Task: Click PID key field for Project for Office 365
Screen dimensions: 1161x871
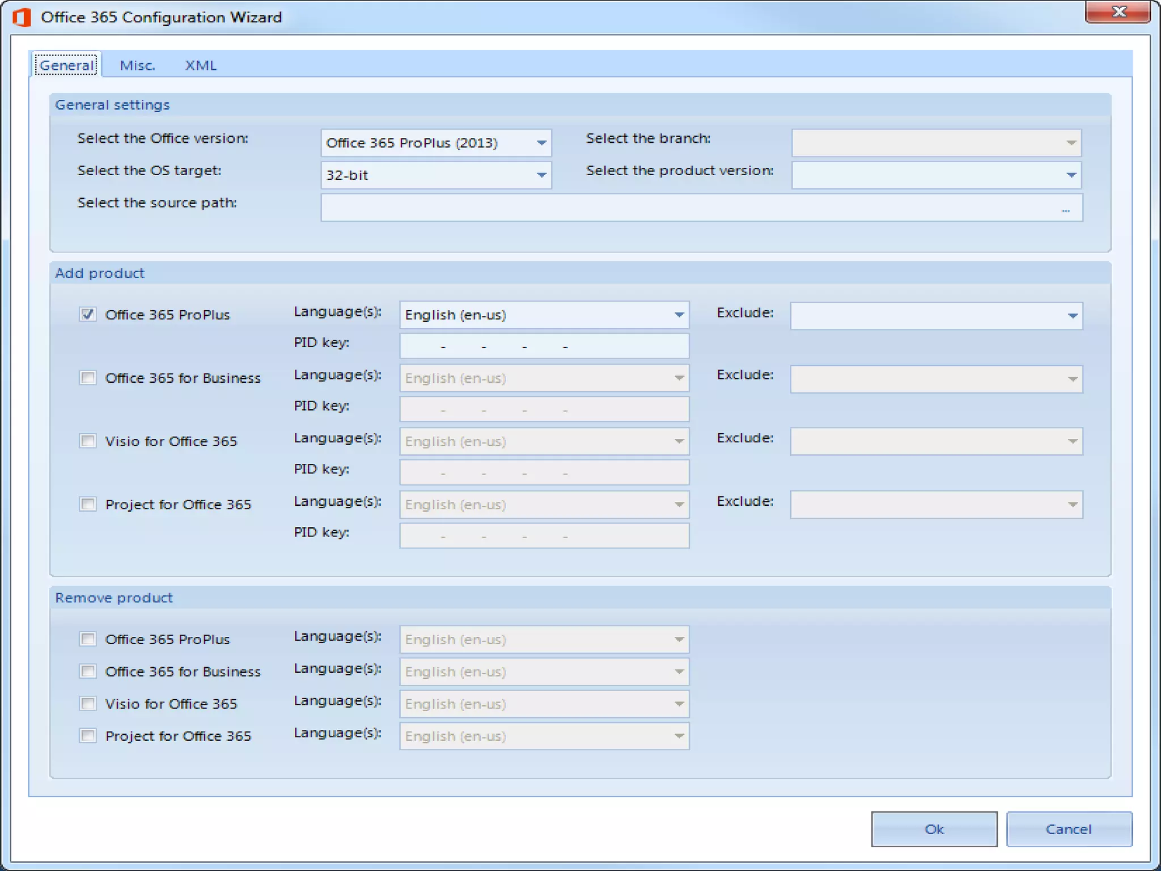Action: click(544, 535)
